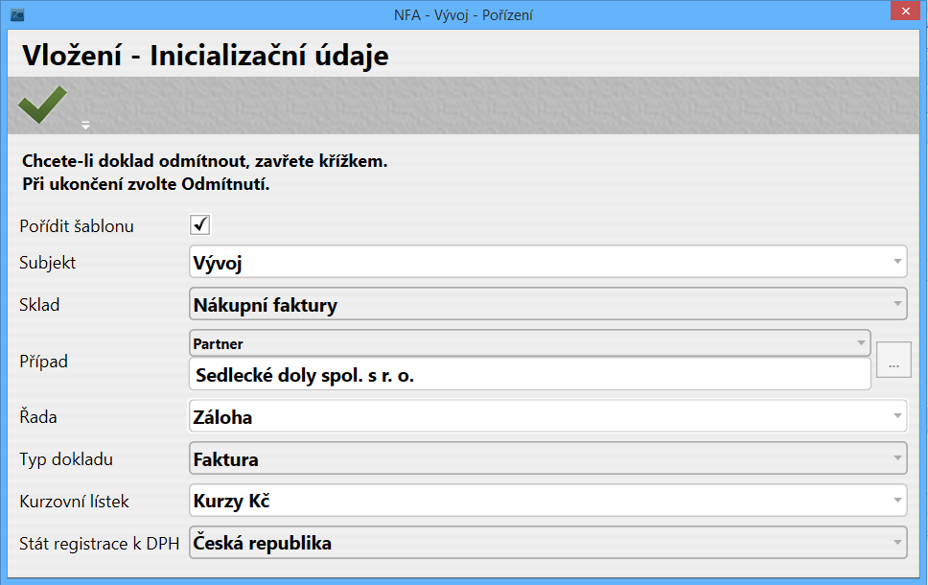Uncheck the Pořídit šablonu checkbox
This screenshot has height=585, width=928.
tap(200, 225)
